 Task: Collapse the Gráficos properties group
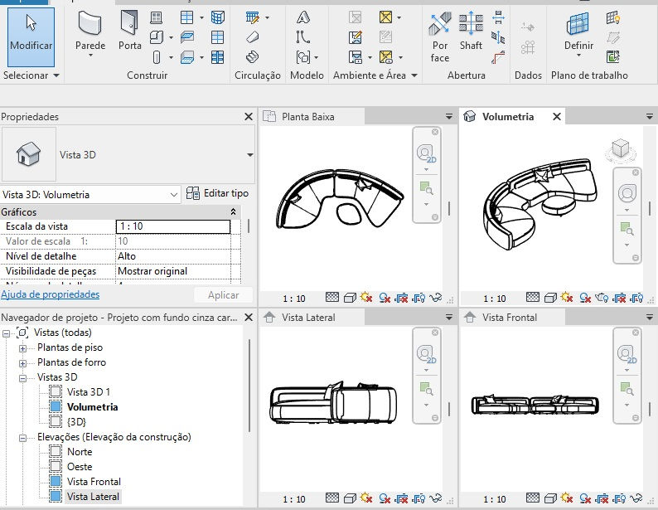pyautogui.click(x=234, y=211)
